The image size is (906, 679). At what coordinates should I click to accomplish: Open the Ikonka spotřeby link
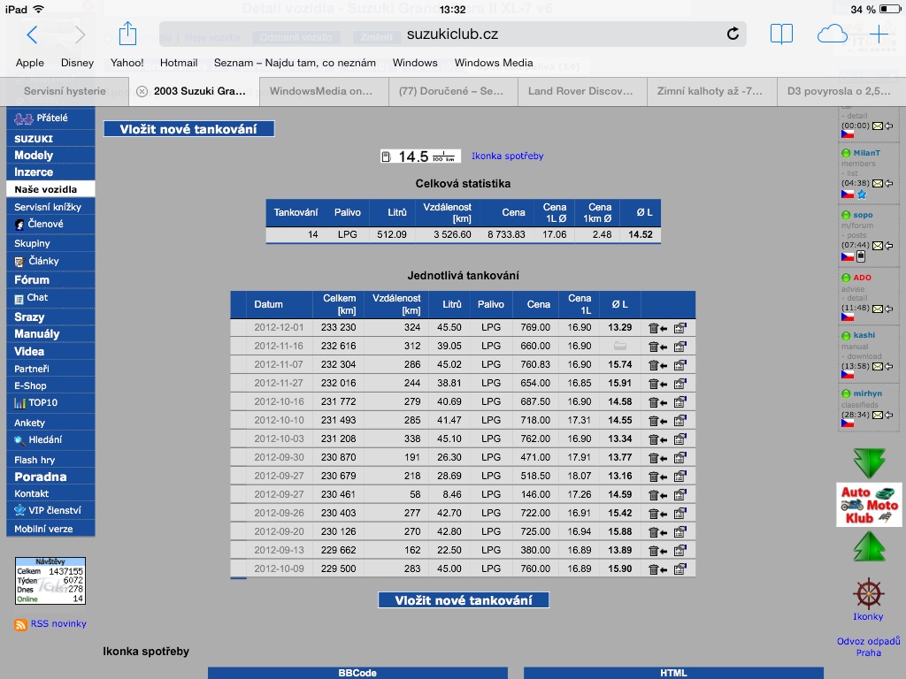pos(507,156)
